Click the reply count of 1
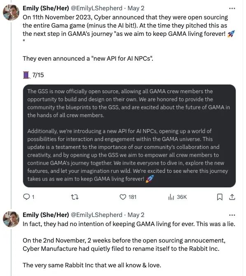 click(33, 197)
